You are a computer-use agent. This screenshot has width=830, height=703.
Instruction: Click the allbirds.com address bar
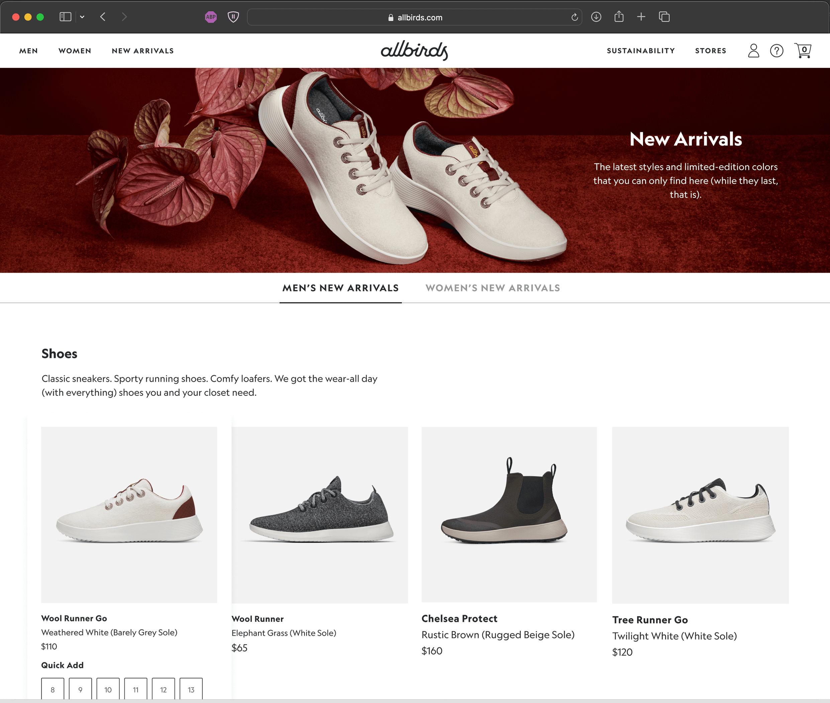[414, 17]
